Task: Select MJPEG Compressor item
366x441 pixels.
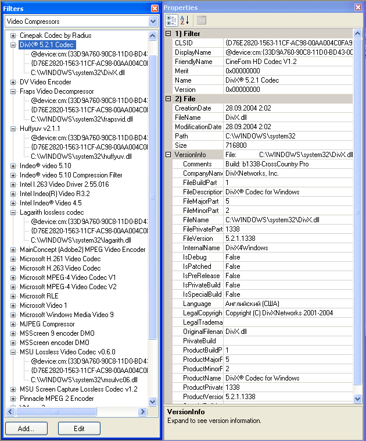Action: point(47,324)
